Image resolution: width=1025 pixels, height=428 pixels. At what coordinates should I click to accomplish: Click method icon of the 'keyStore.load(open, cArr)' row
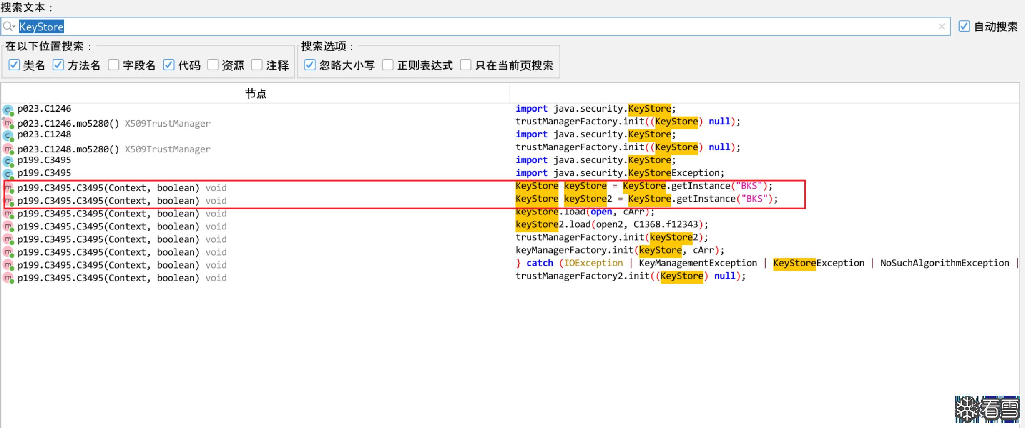point(8,214)
